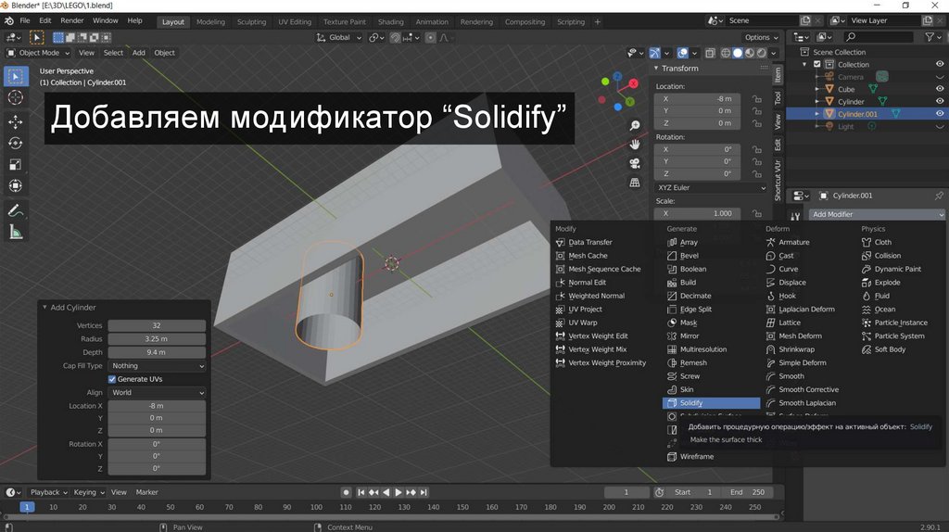Click the camera view icon in viewport

[x=635, y=163]
